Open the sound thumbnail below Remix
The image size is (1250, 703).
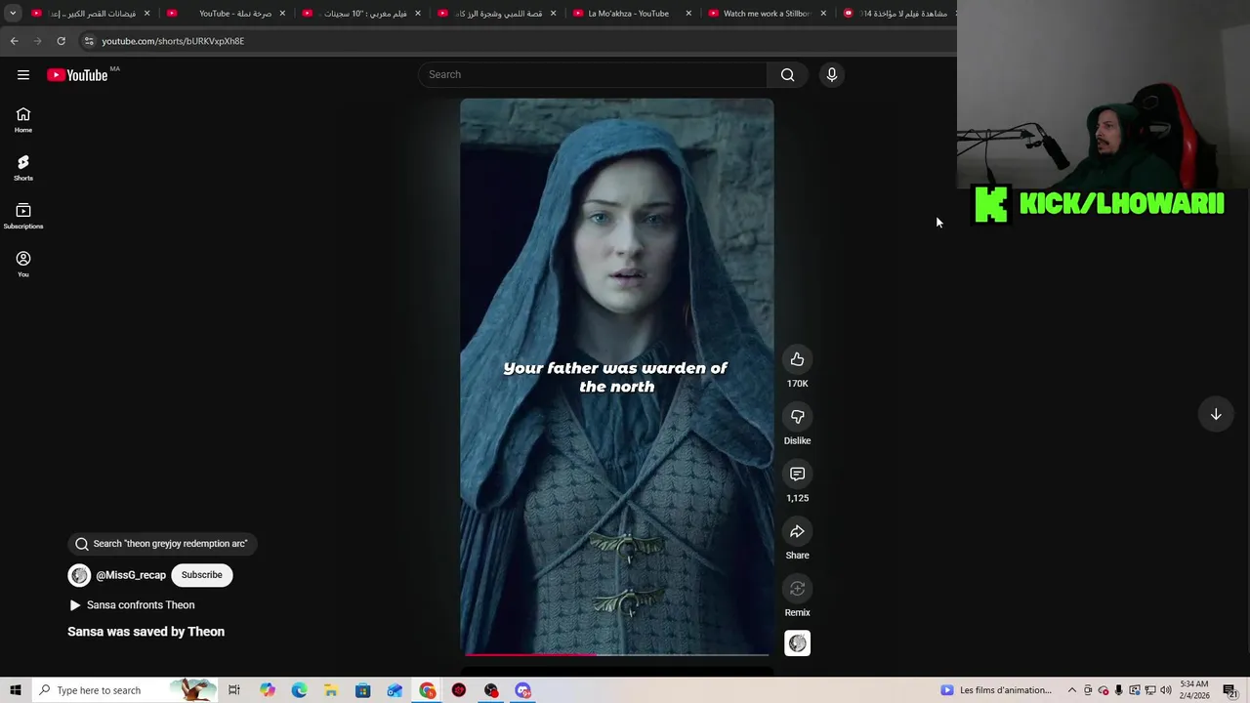click(x=797, y=642)
